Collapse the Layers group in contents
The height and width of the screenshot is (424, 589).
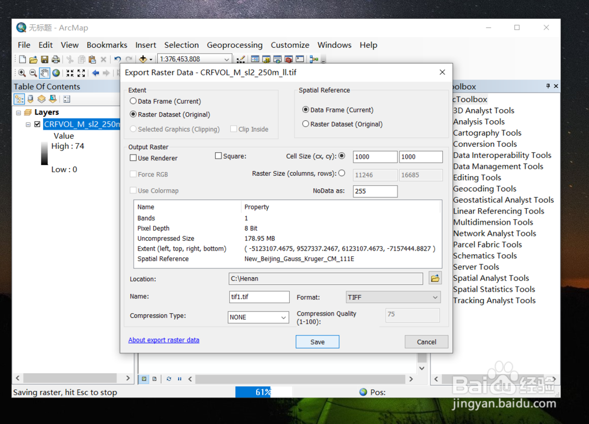pyautogui.click(x=18, y=113)
